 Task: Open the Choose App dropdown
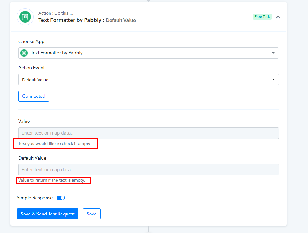[x=148, y=53]
